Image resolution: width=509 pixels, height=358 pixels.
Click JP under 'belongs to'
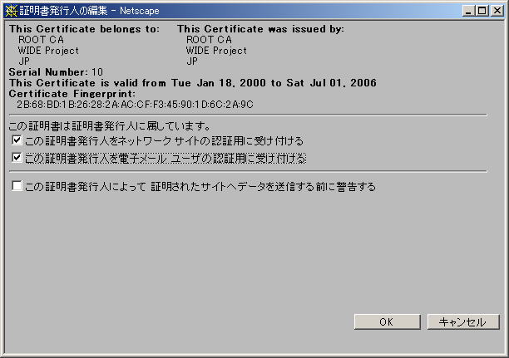point(24,61)
